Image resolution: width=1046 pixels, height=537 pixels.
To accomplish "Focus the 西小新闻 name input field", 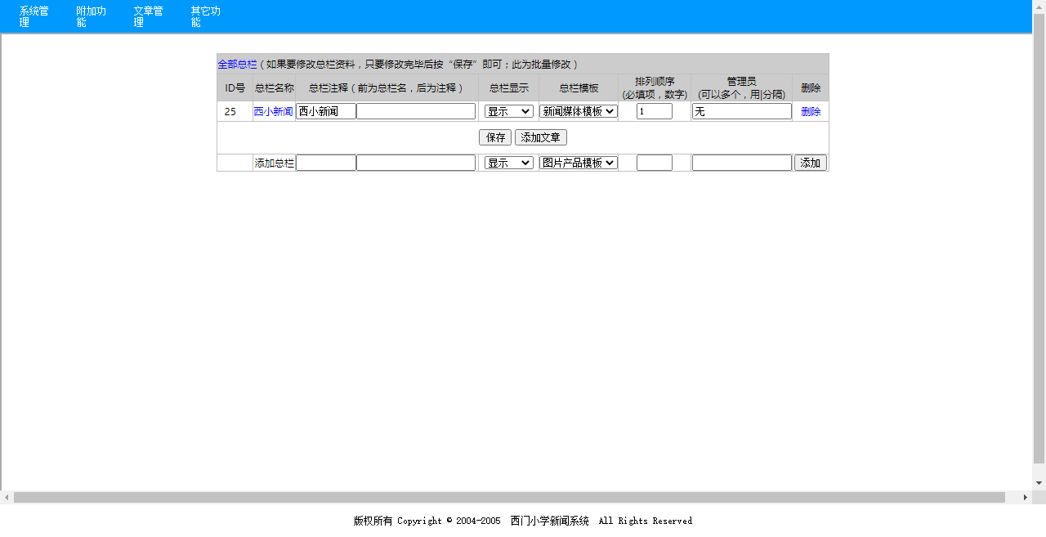I will click(326, 111).
